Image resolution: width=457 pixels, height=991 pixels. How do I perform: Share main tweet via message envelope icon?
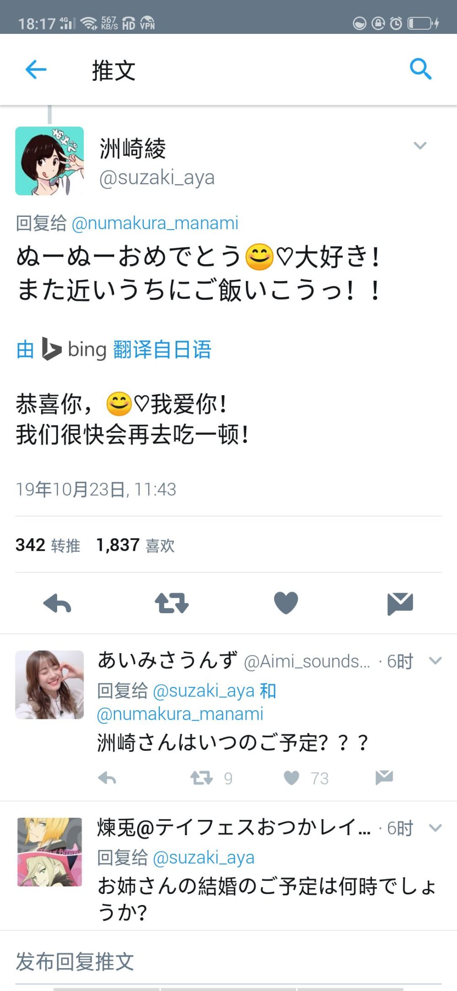point(400,604)
